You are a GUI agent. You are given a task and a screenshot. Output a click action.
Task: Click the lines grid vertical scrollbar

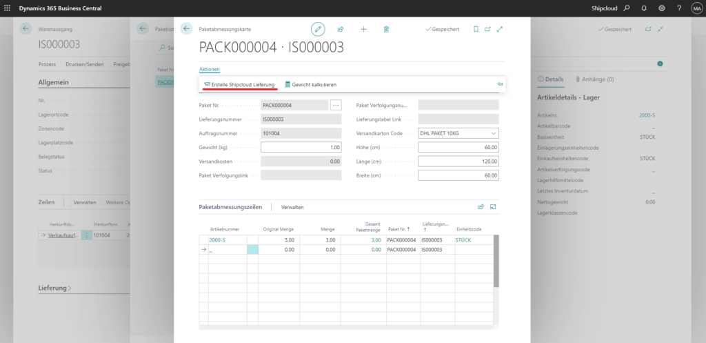click(x=495, y=262)
